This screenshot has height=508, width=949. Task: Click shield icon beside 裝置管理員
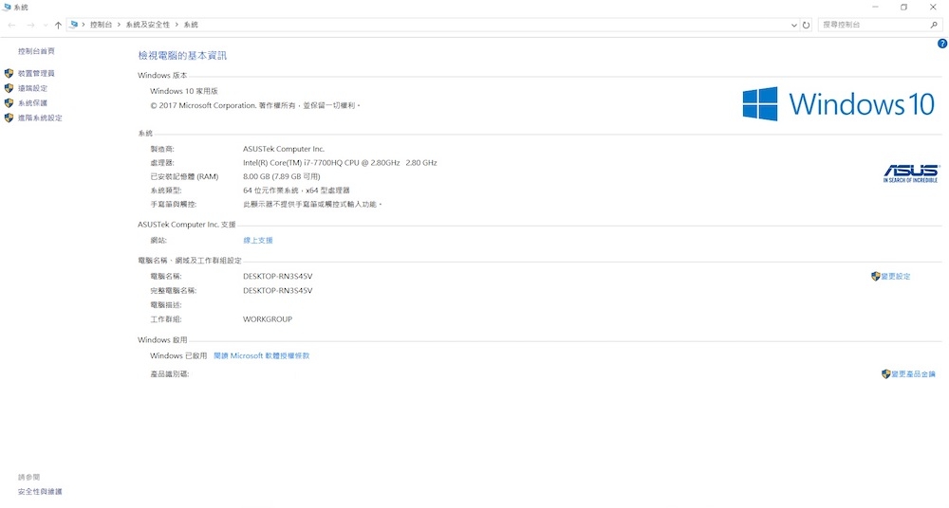click(x=9, y=73)
